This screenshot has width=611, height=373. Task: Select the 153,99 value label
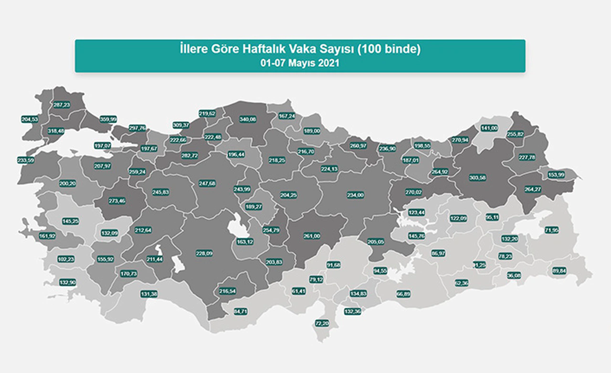click(x=556, y=174)
